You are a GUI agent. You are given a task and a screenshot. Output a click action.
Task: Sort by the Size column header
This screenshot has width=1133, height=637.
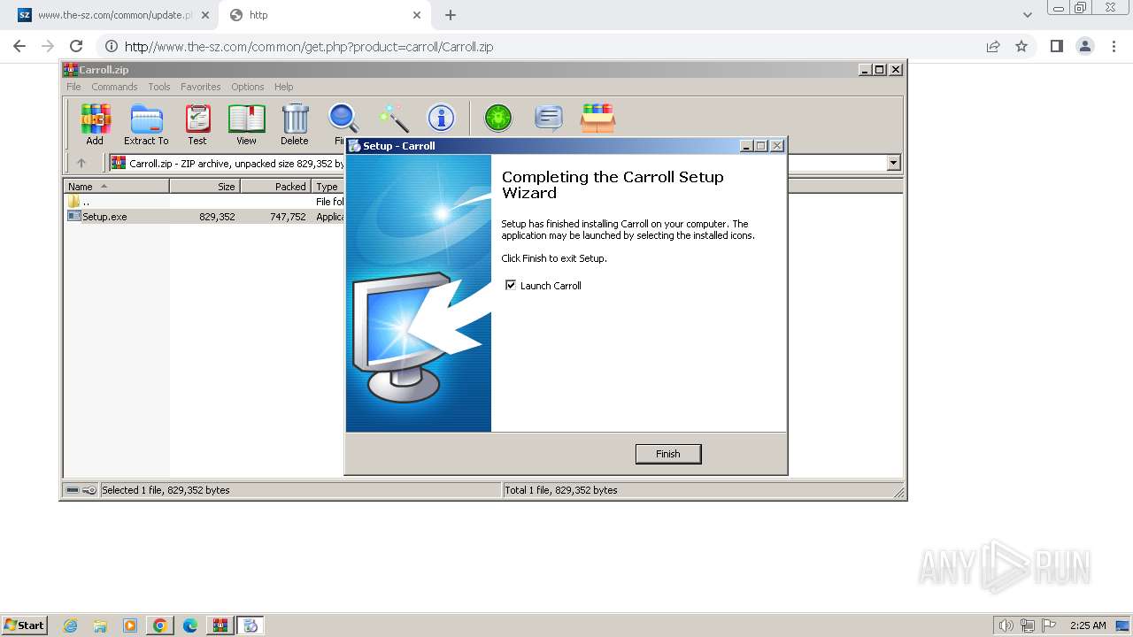(205, 186)
